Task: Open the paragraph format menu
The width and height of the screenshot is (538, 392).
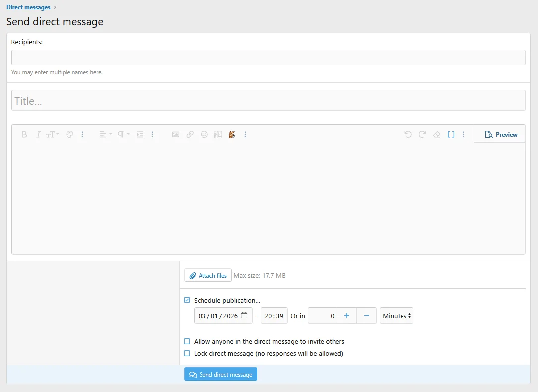Action: tap(122, 134)
